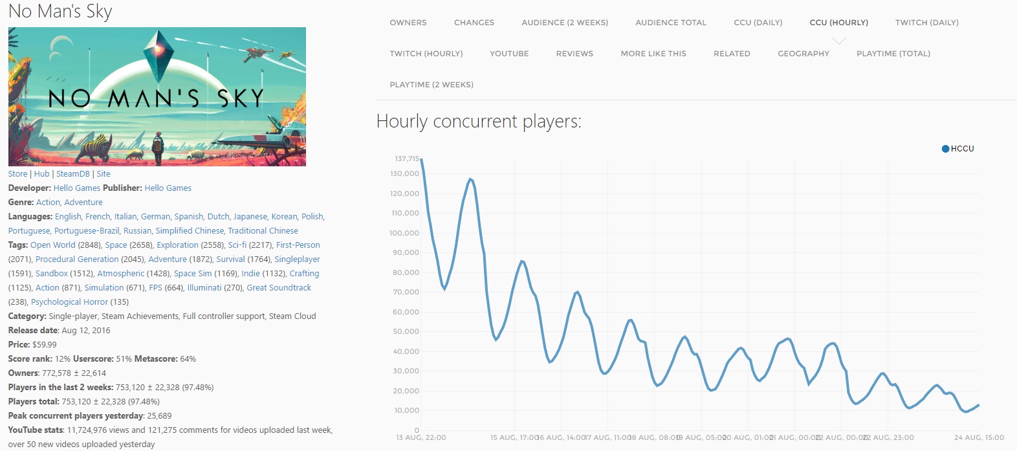
Task: Follow the SteamDB link
Action: click(72, 174)
